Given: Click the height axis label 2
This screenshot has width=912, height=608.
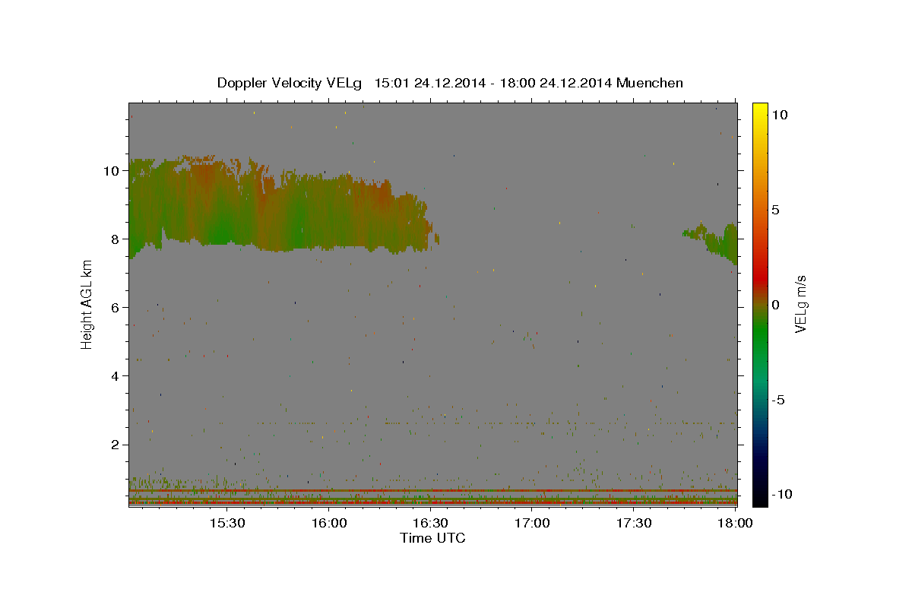Looking at the screenshot, I should click(116, 445).
